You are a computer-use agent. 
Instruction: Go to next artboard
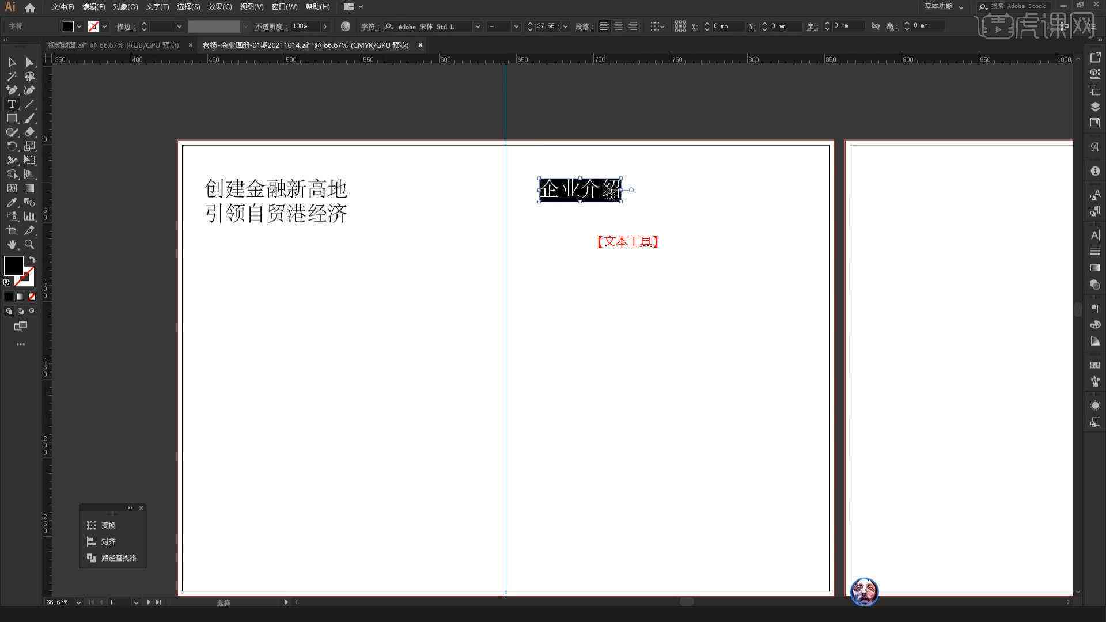click(149, 602)
